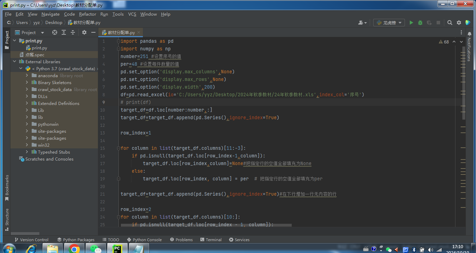
Task: Expand the DLLs folder
Action: click(x=27, y=97)
